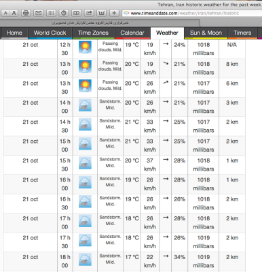The image size is (262, 272).
Task: Open the Timers navigation tab
Action: tap(242, 33)
